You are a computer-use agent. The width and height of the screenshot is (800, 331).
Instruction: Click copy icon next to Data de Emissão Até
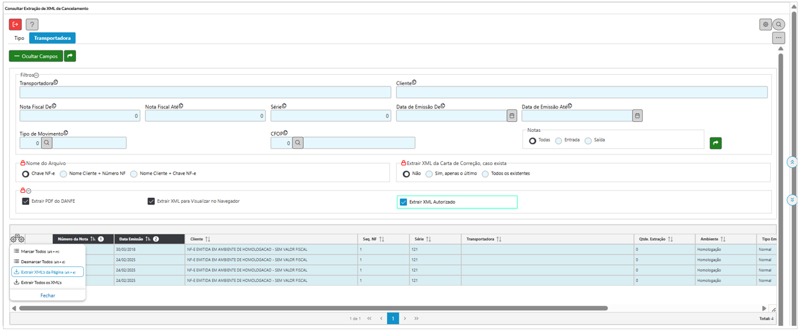click(570, 106)
